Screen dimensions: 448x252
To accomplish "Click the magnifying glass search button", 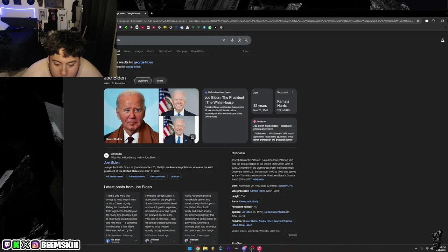I will 246,40.
